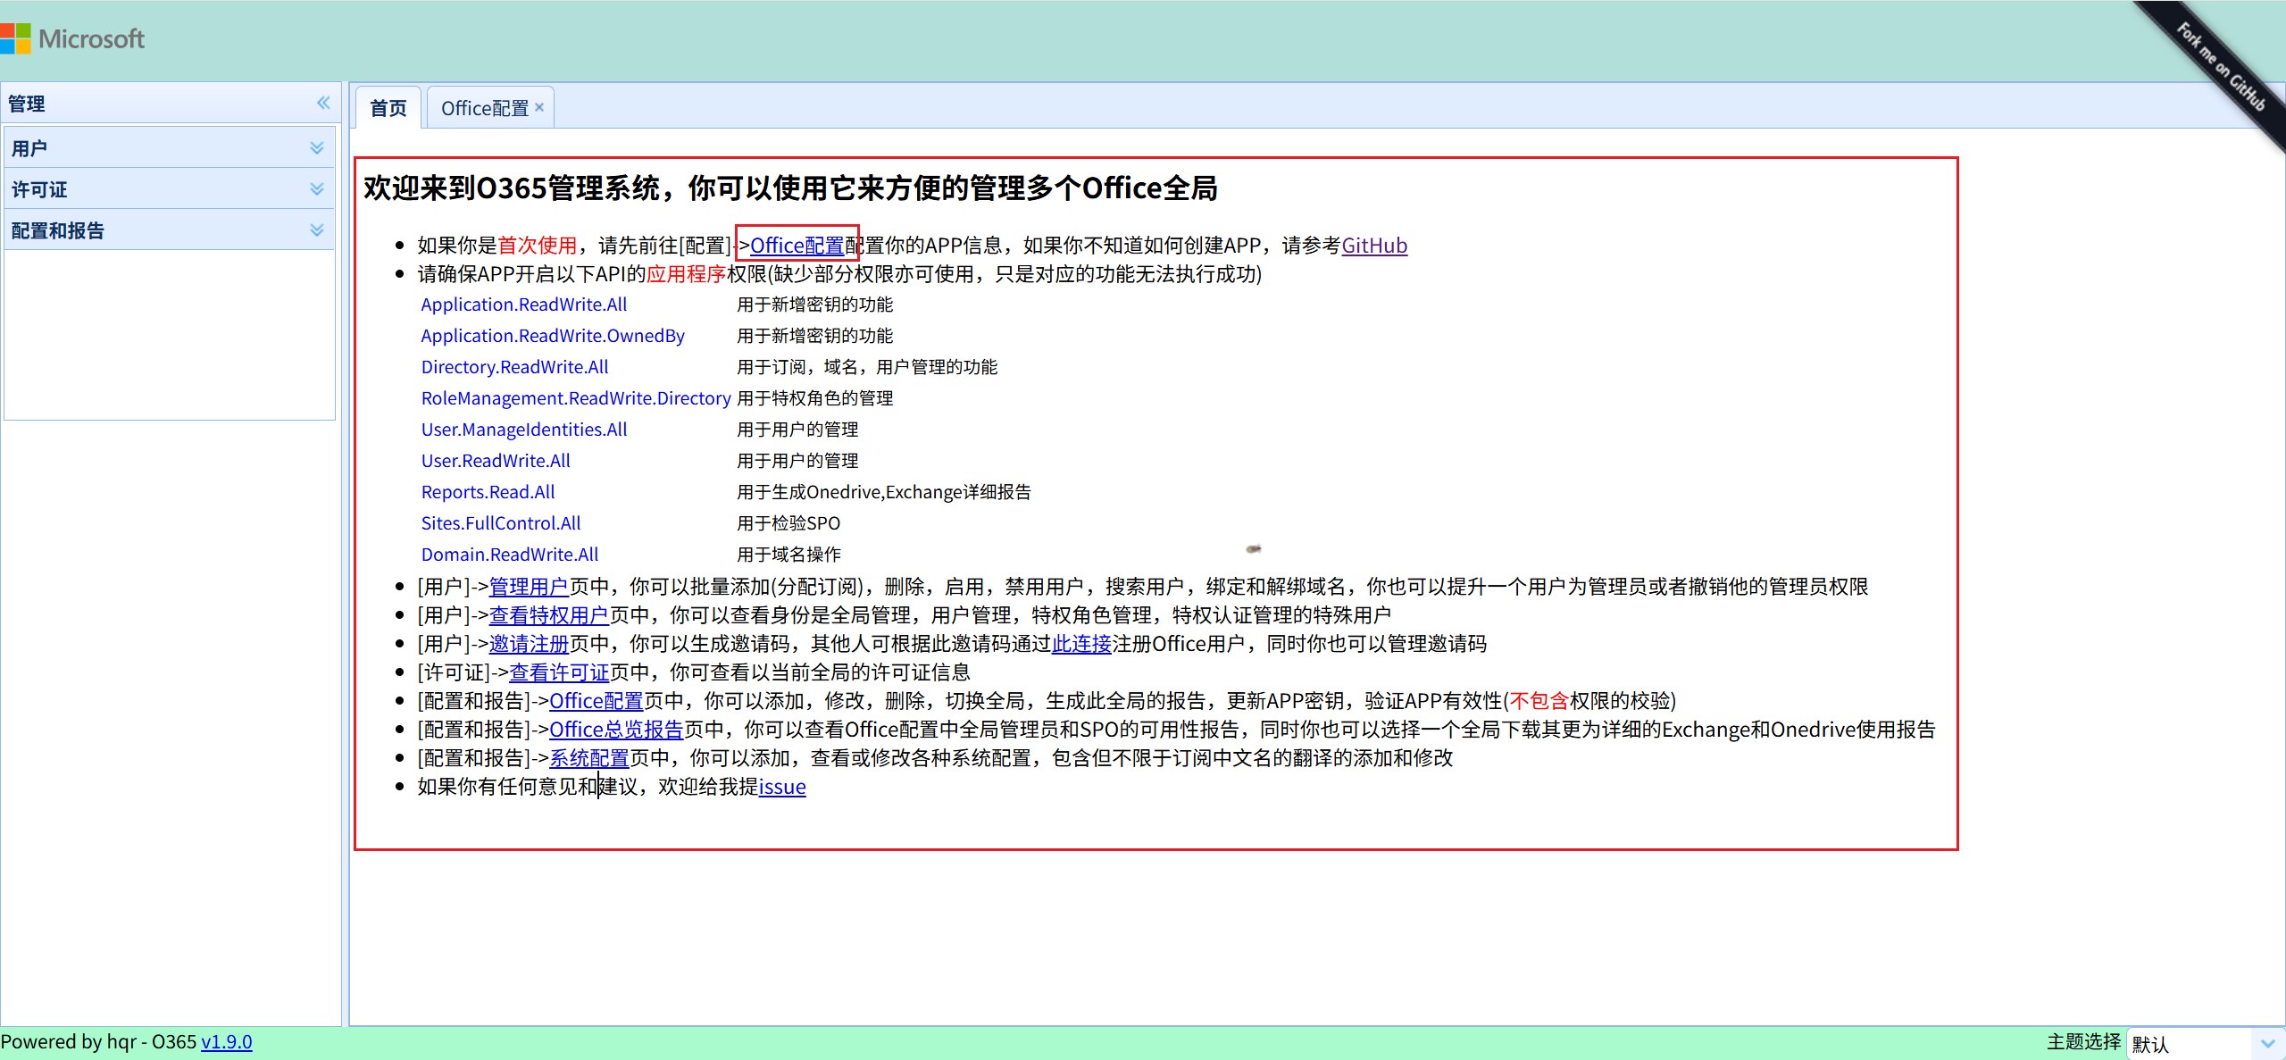Follow the 此连接 registration link

(1081, 644)
